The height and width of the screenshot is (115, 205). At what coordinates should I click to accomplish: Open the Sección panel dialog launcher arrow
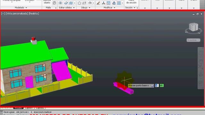tap(137, 8)
